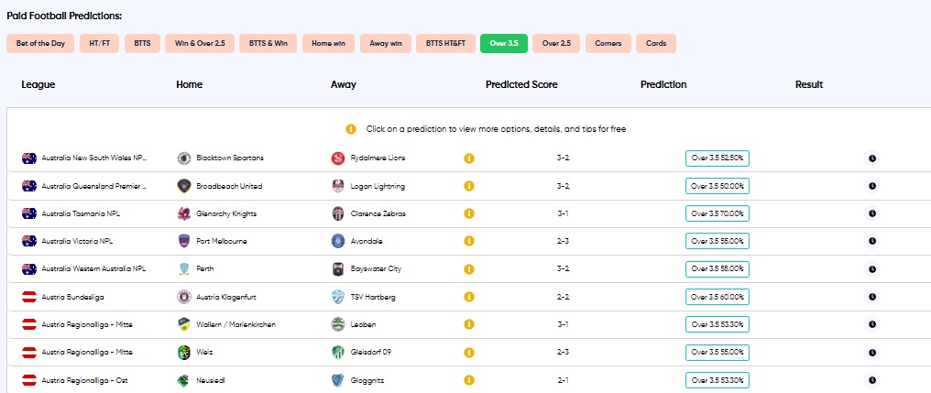This screenshot has height=393, width=931.
Task: Click the Rydalmere Lions club logo
Action: point(338,158)
